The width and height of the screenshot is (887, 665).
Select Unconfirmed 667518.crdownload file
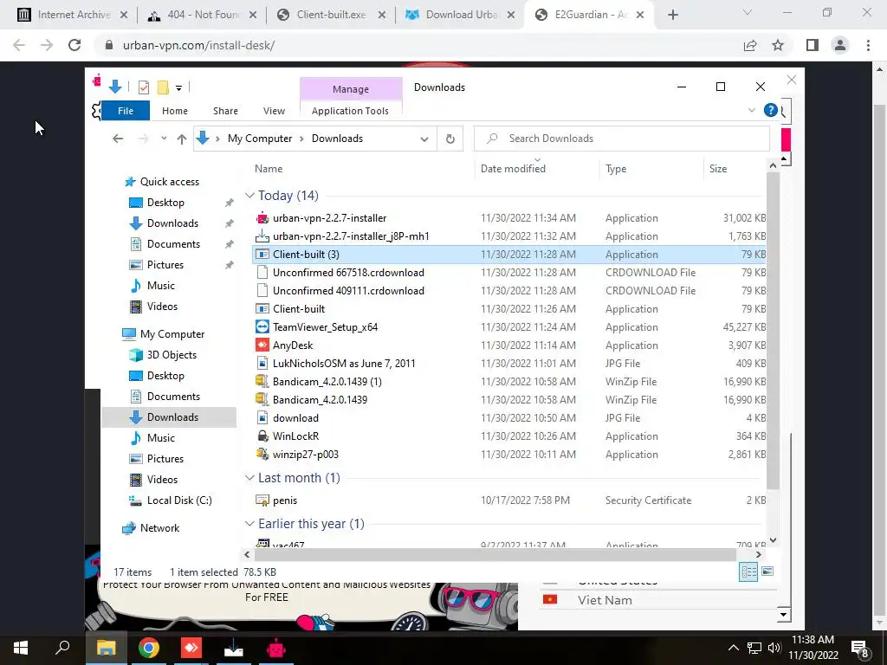coord(348,273)
